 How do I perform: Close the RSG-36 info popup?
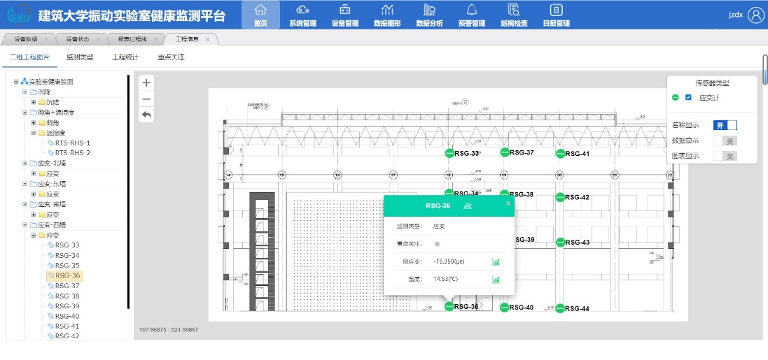tap(508, 203)
